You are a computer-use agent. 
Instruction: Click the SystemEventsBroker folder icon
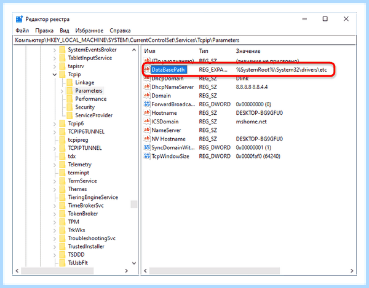pyautogui.click(x=62, y=50)
